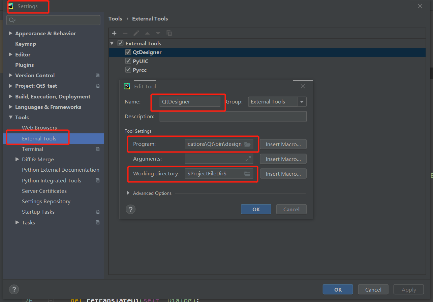Toggle the PyUIC checkbox
Viewport: 433px width, 302px height.
(x=128, y=61)
